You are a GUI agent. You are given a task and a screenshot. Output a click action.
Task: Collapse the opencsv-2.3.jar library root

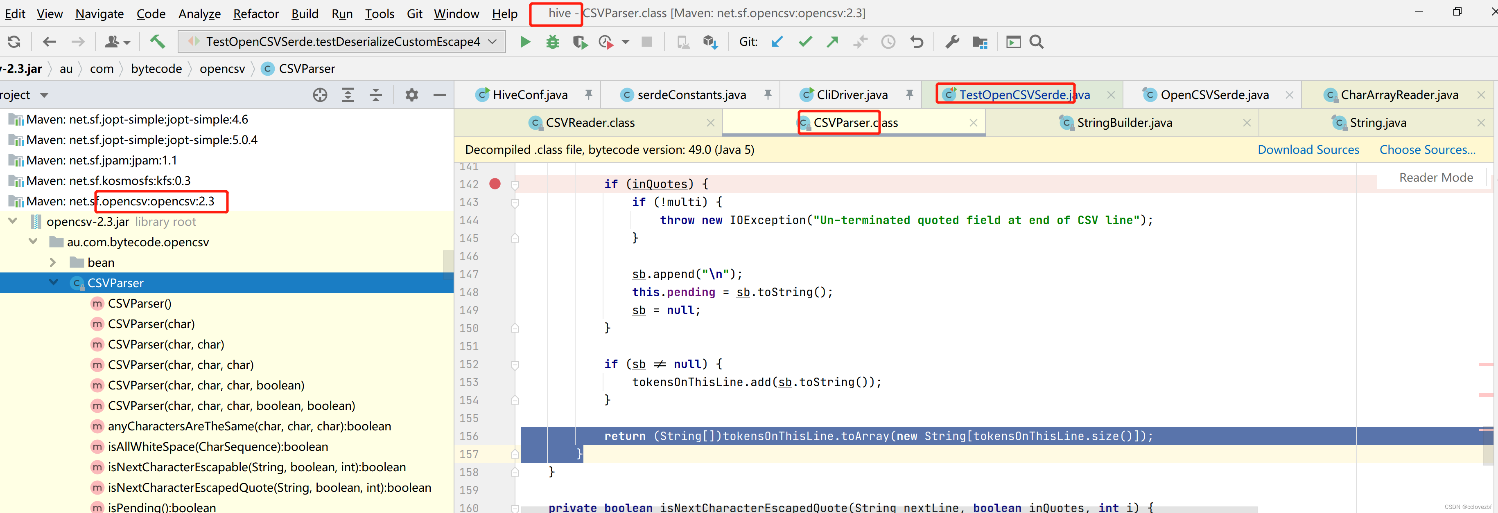click(x=13, y=221)
